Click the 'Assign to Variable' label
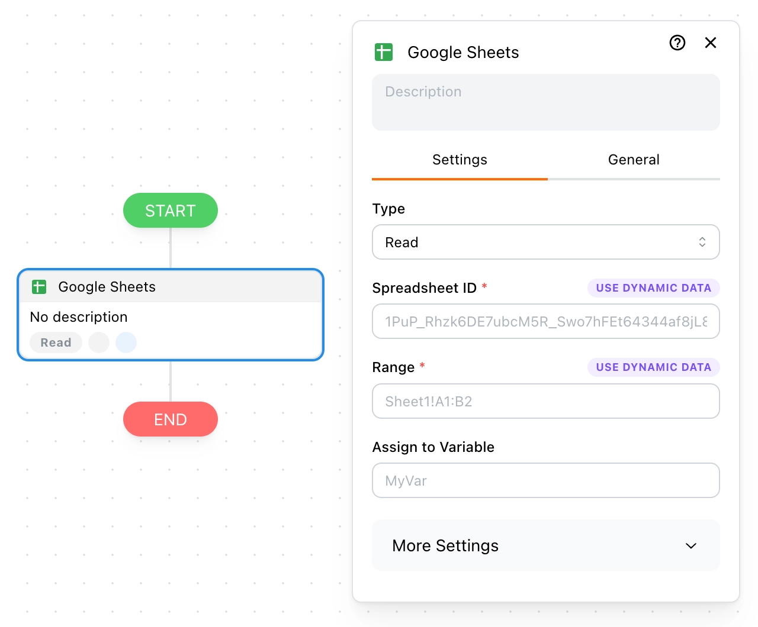758x627 pixels. (x=433, y=447)
